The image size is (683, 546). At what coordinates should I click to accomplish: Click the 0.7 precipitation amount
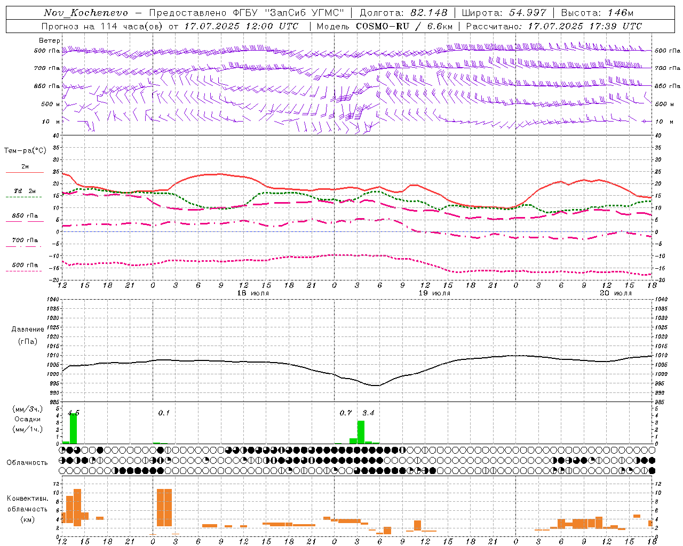click(346, 413)
